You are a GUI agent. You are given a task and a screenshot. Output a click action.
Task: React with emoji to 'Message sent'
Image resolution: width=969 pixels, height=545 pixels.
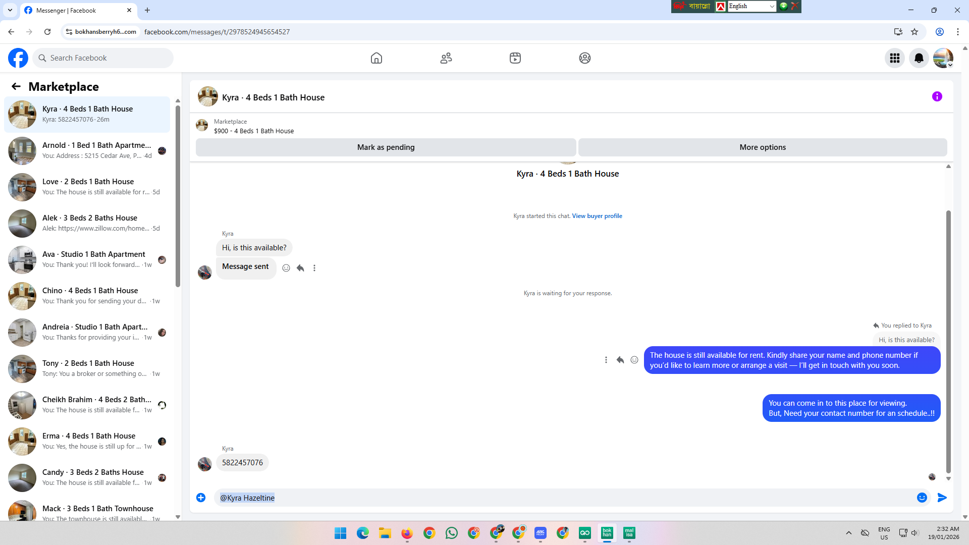pyautogui.click(x=286, y=268)
